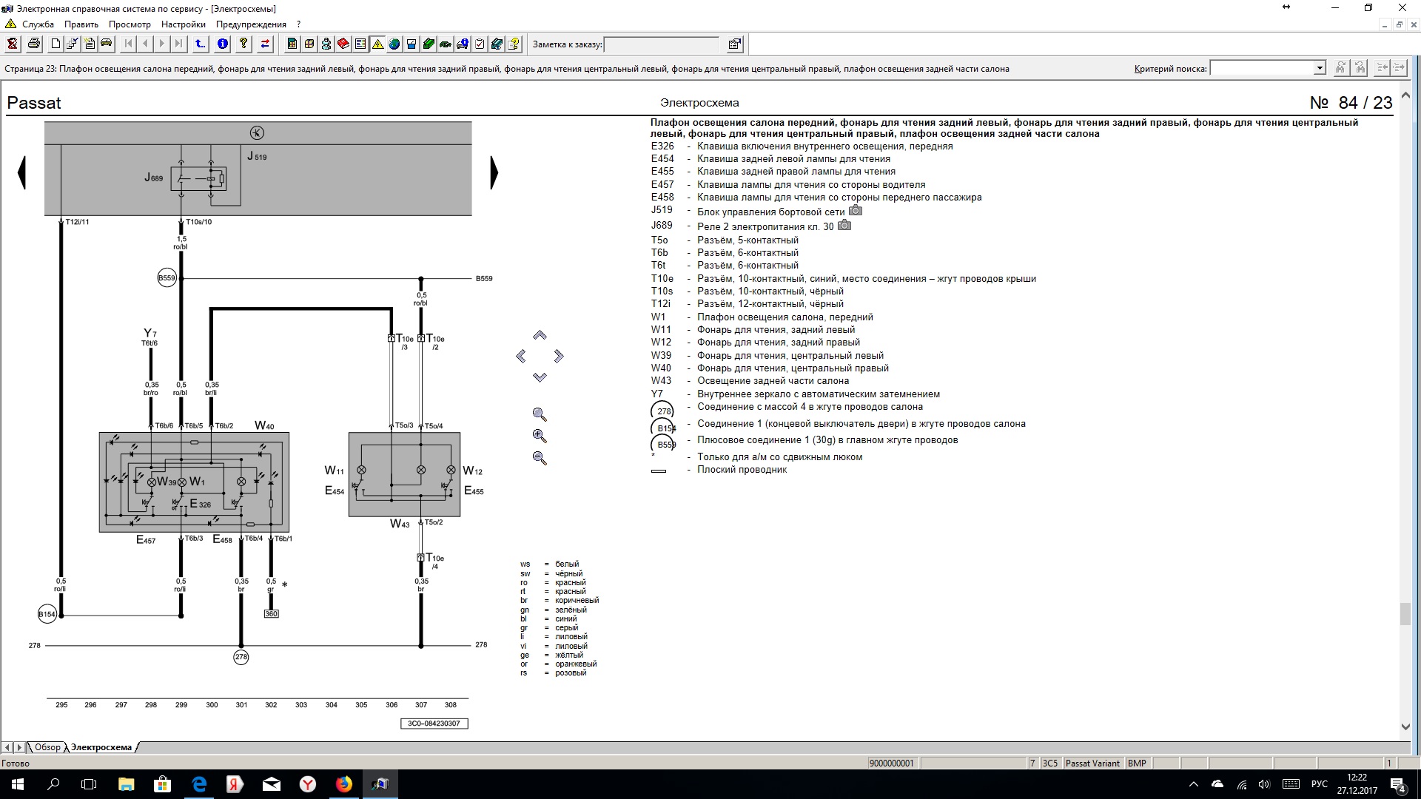Open camera photo for J519 component
This screenshot has height=799, width=1421.
(855, 211)
